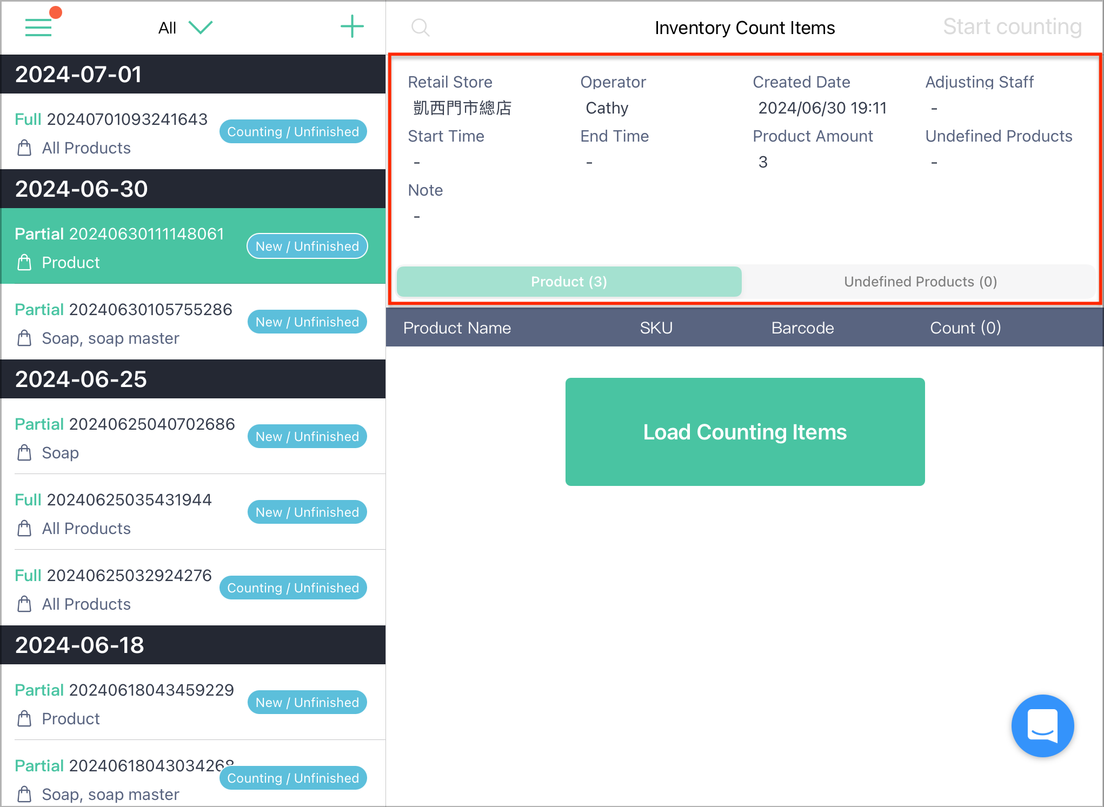The height and width of the screenshot is (807, 1104).
Task: Click the Barcode column header
Action: pos(802,328)
